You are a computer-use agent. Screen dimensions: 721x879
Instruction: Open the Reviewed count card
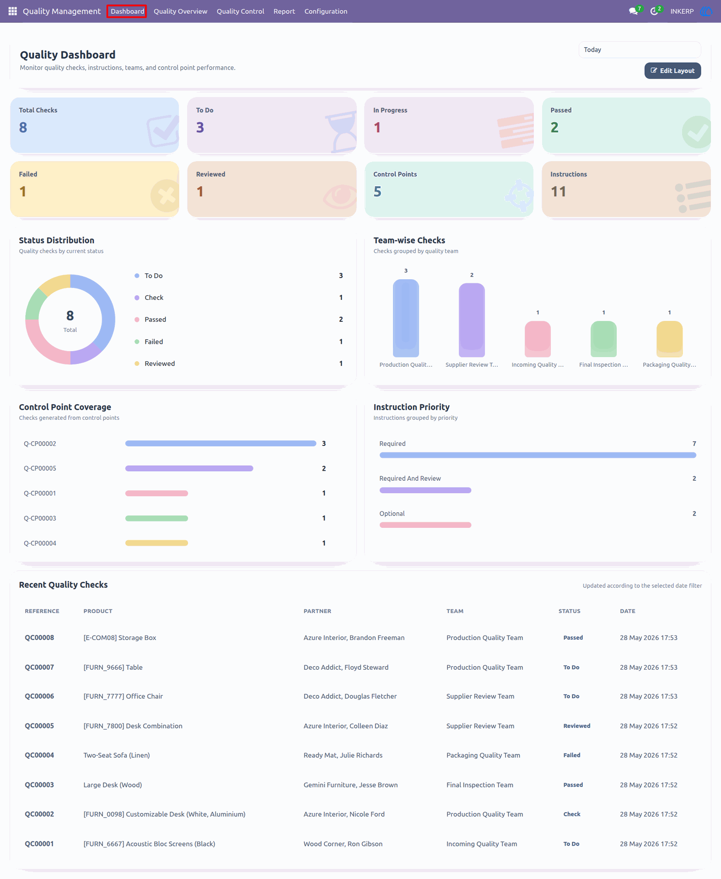tap(272, 189)
